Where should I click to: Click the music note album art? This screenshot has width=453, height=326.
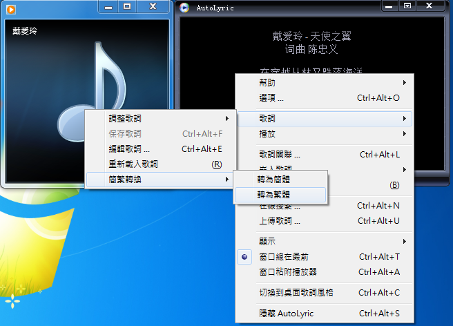point(92,92)
